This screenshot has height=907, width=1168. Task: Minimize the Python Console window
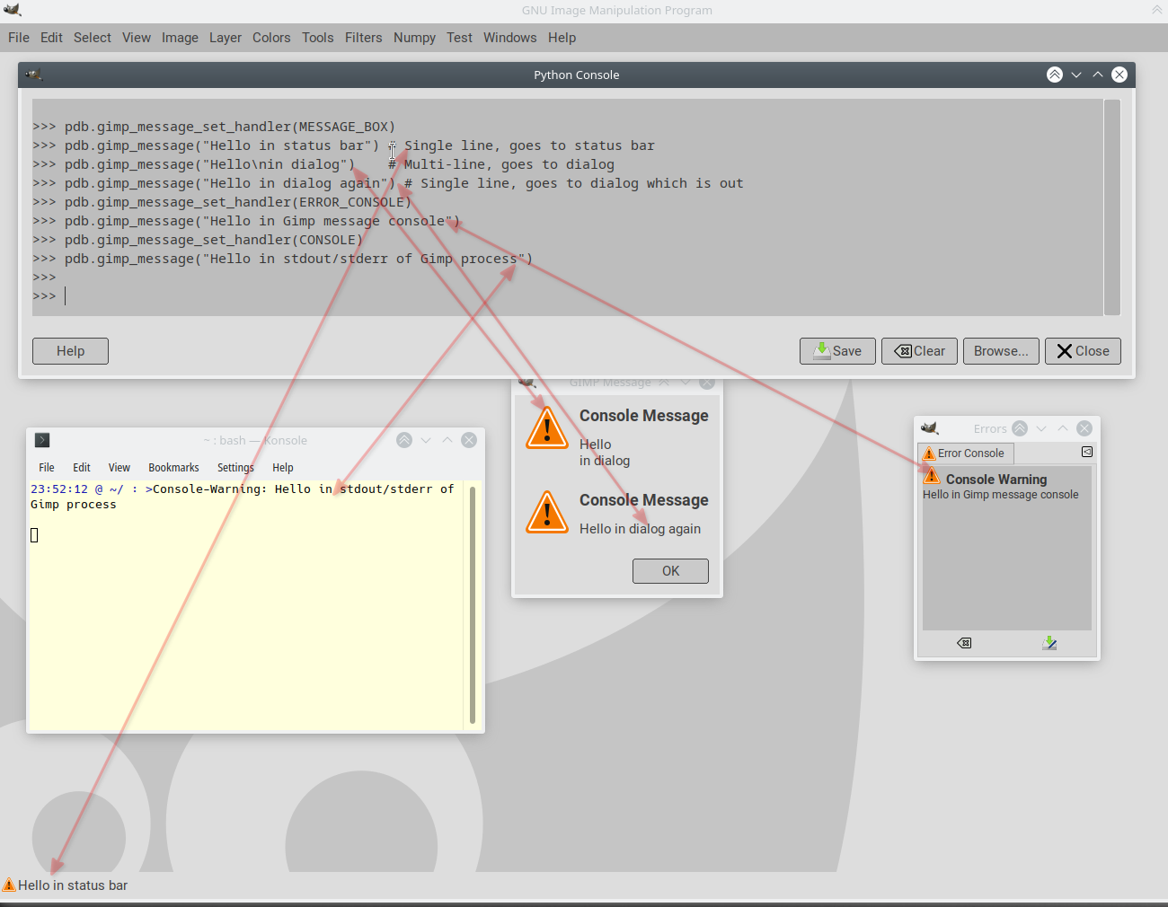(x=1076, y=75)
